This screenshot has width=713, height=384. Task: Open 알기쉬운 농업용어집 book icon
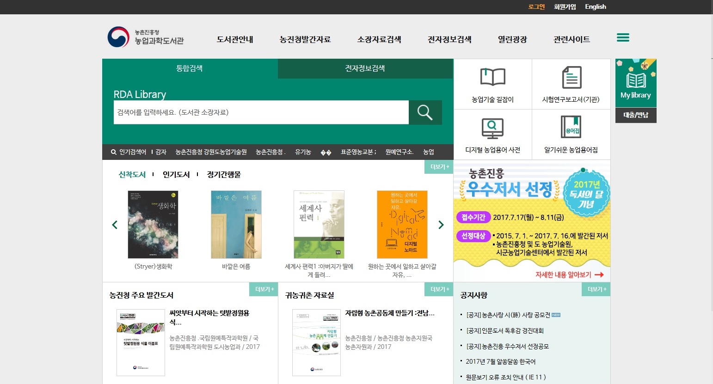point(571,127)
